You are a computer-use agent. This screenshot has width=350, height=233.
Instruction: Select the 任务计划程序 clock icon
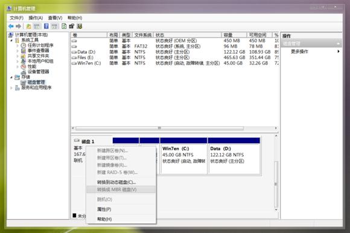click(x=23, y=45)
